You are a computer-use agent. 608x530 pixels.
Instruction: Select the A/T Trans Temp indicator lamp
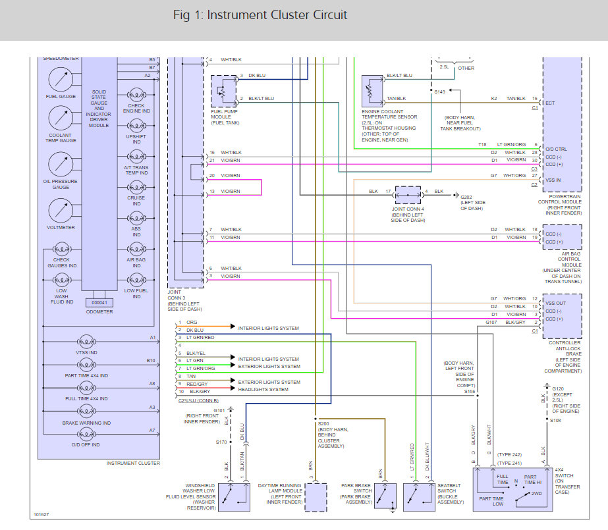[136, 157]
